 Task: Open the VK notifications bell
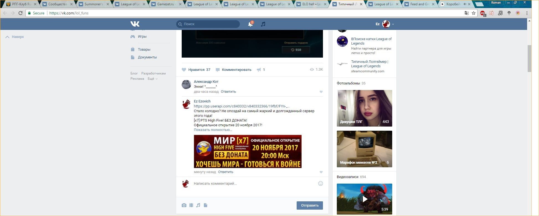coord(250,24)
